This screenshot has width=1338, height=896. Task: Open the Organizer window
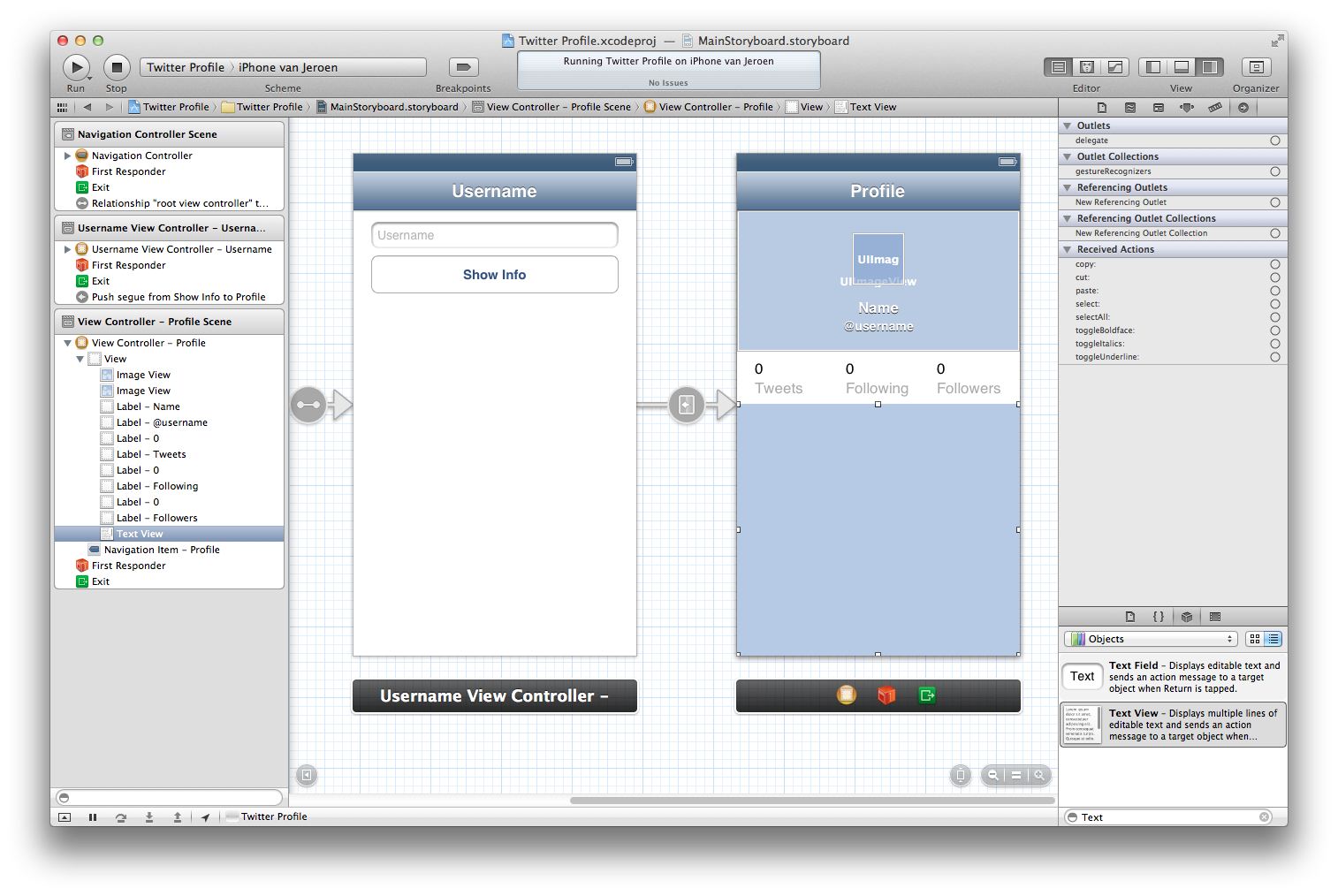pyautogui.click(x=1256, y=67)
